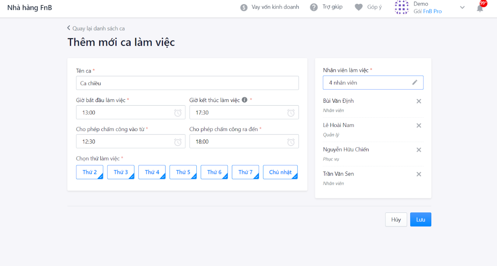
Task: Remove Bùi Văn Định from the shift
Action: pyautogui.click(x=419, y=101)
